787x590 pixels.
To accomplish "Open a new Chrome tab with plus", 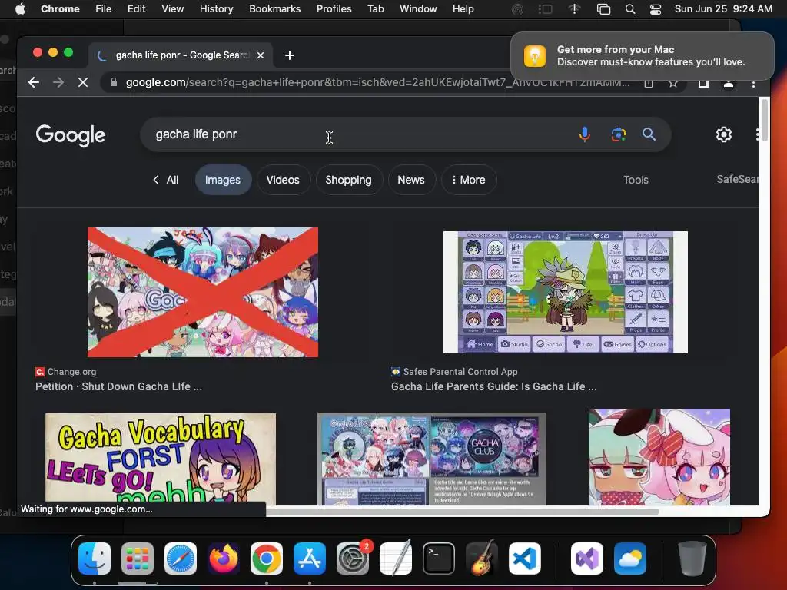I will tap(290, 55).
